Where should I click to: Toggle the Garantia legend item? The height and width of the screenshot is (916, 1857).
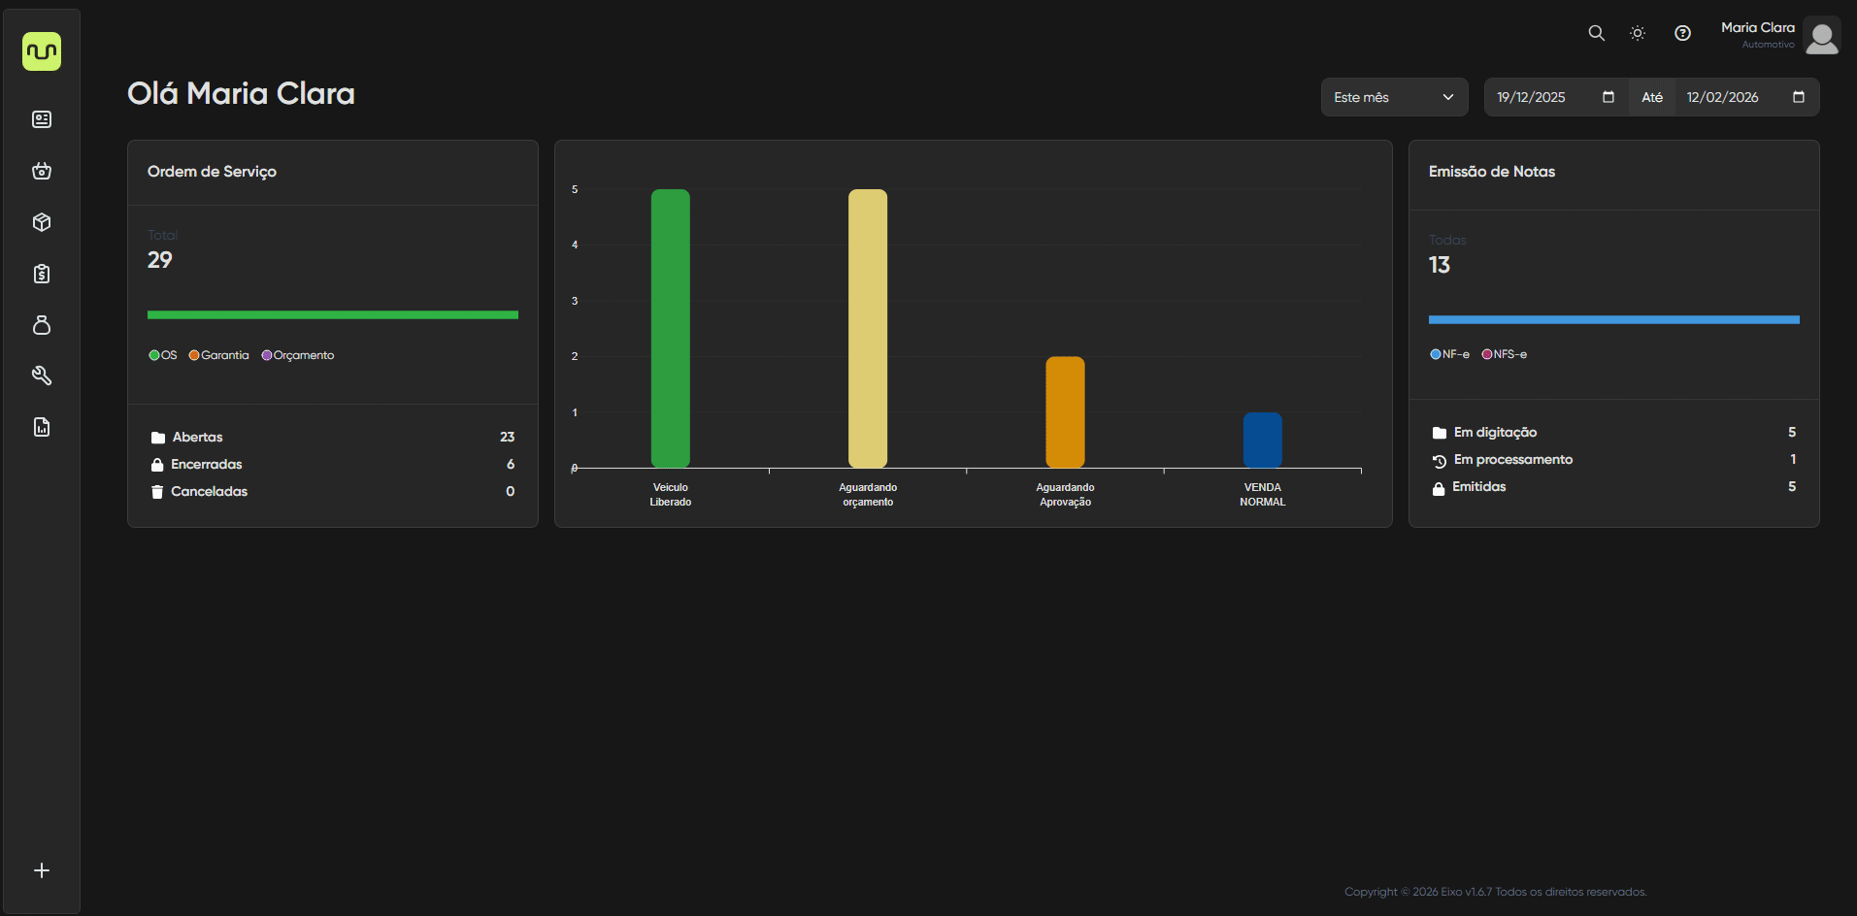218,355
